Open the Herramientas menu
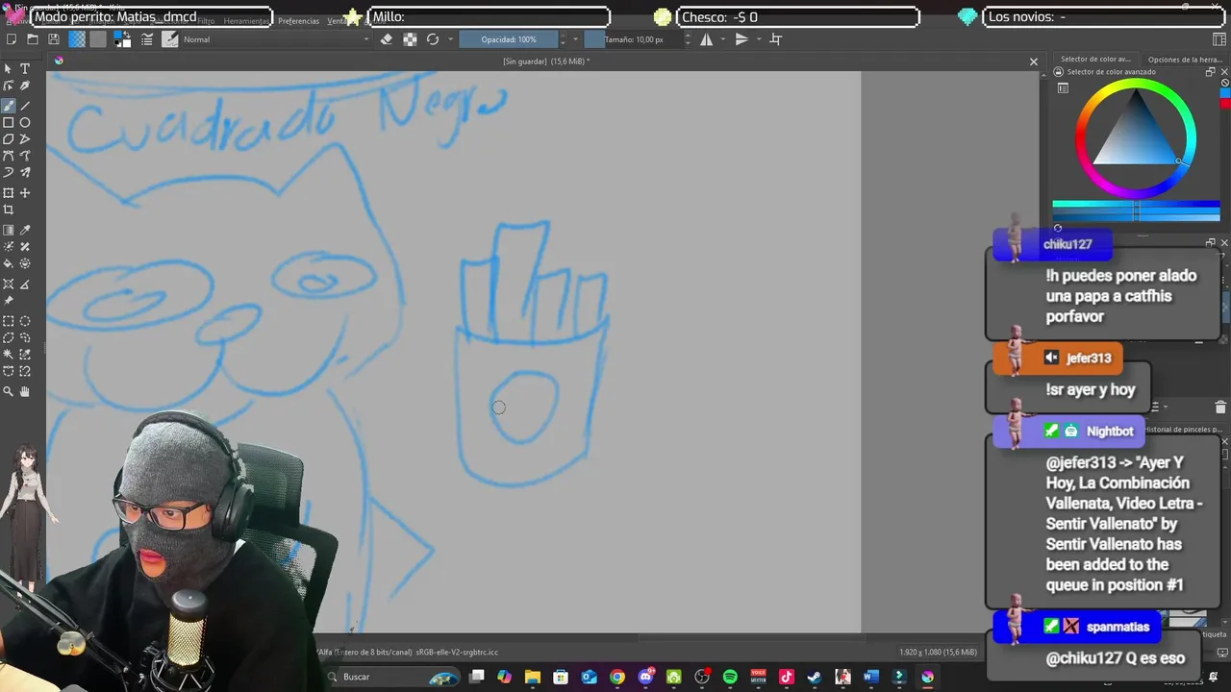 point(247,21)
